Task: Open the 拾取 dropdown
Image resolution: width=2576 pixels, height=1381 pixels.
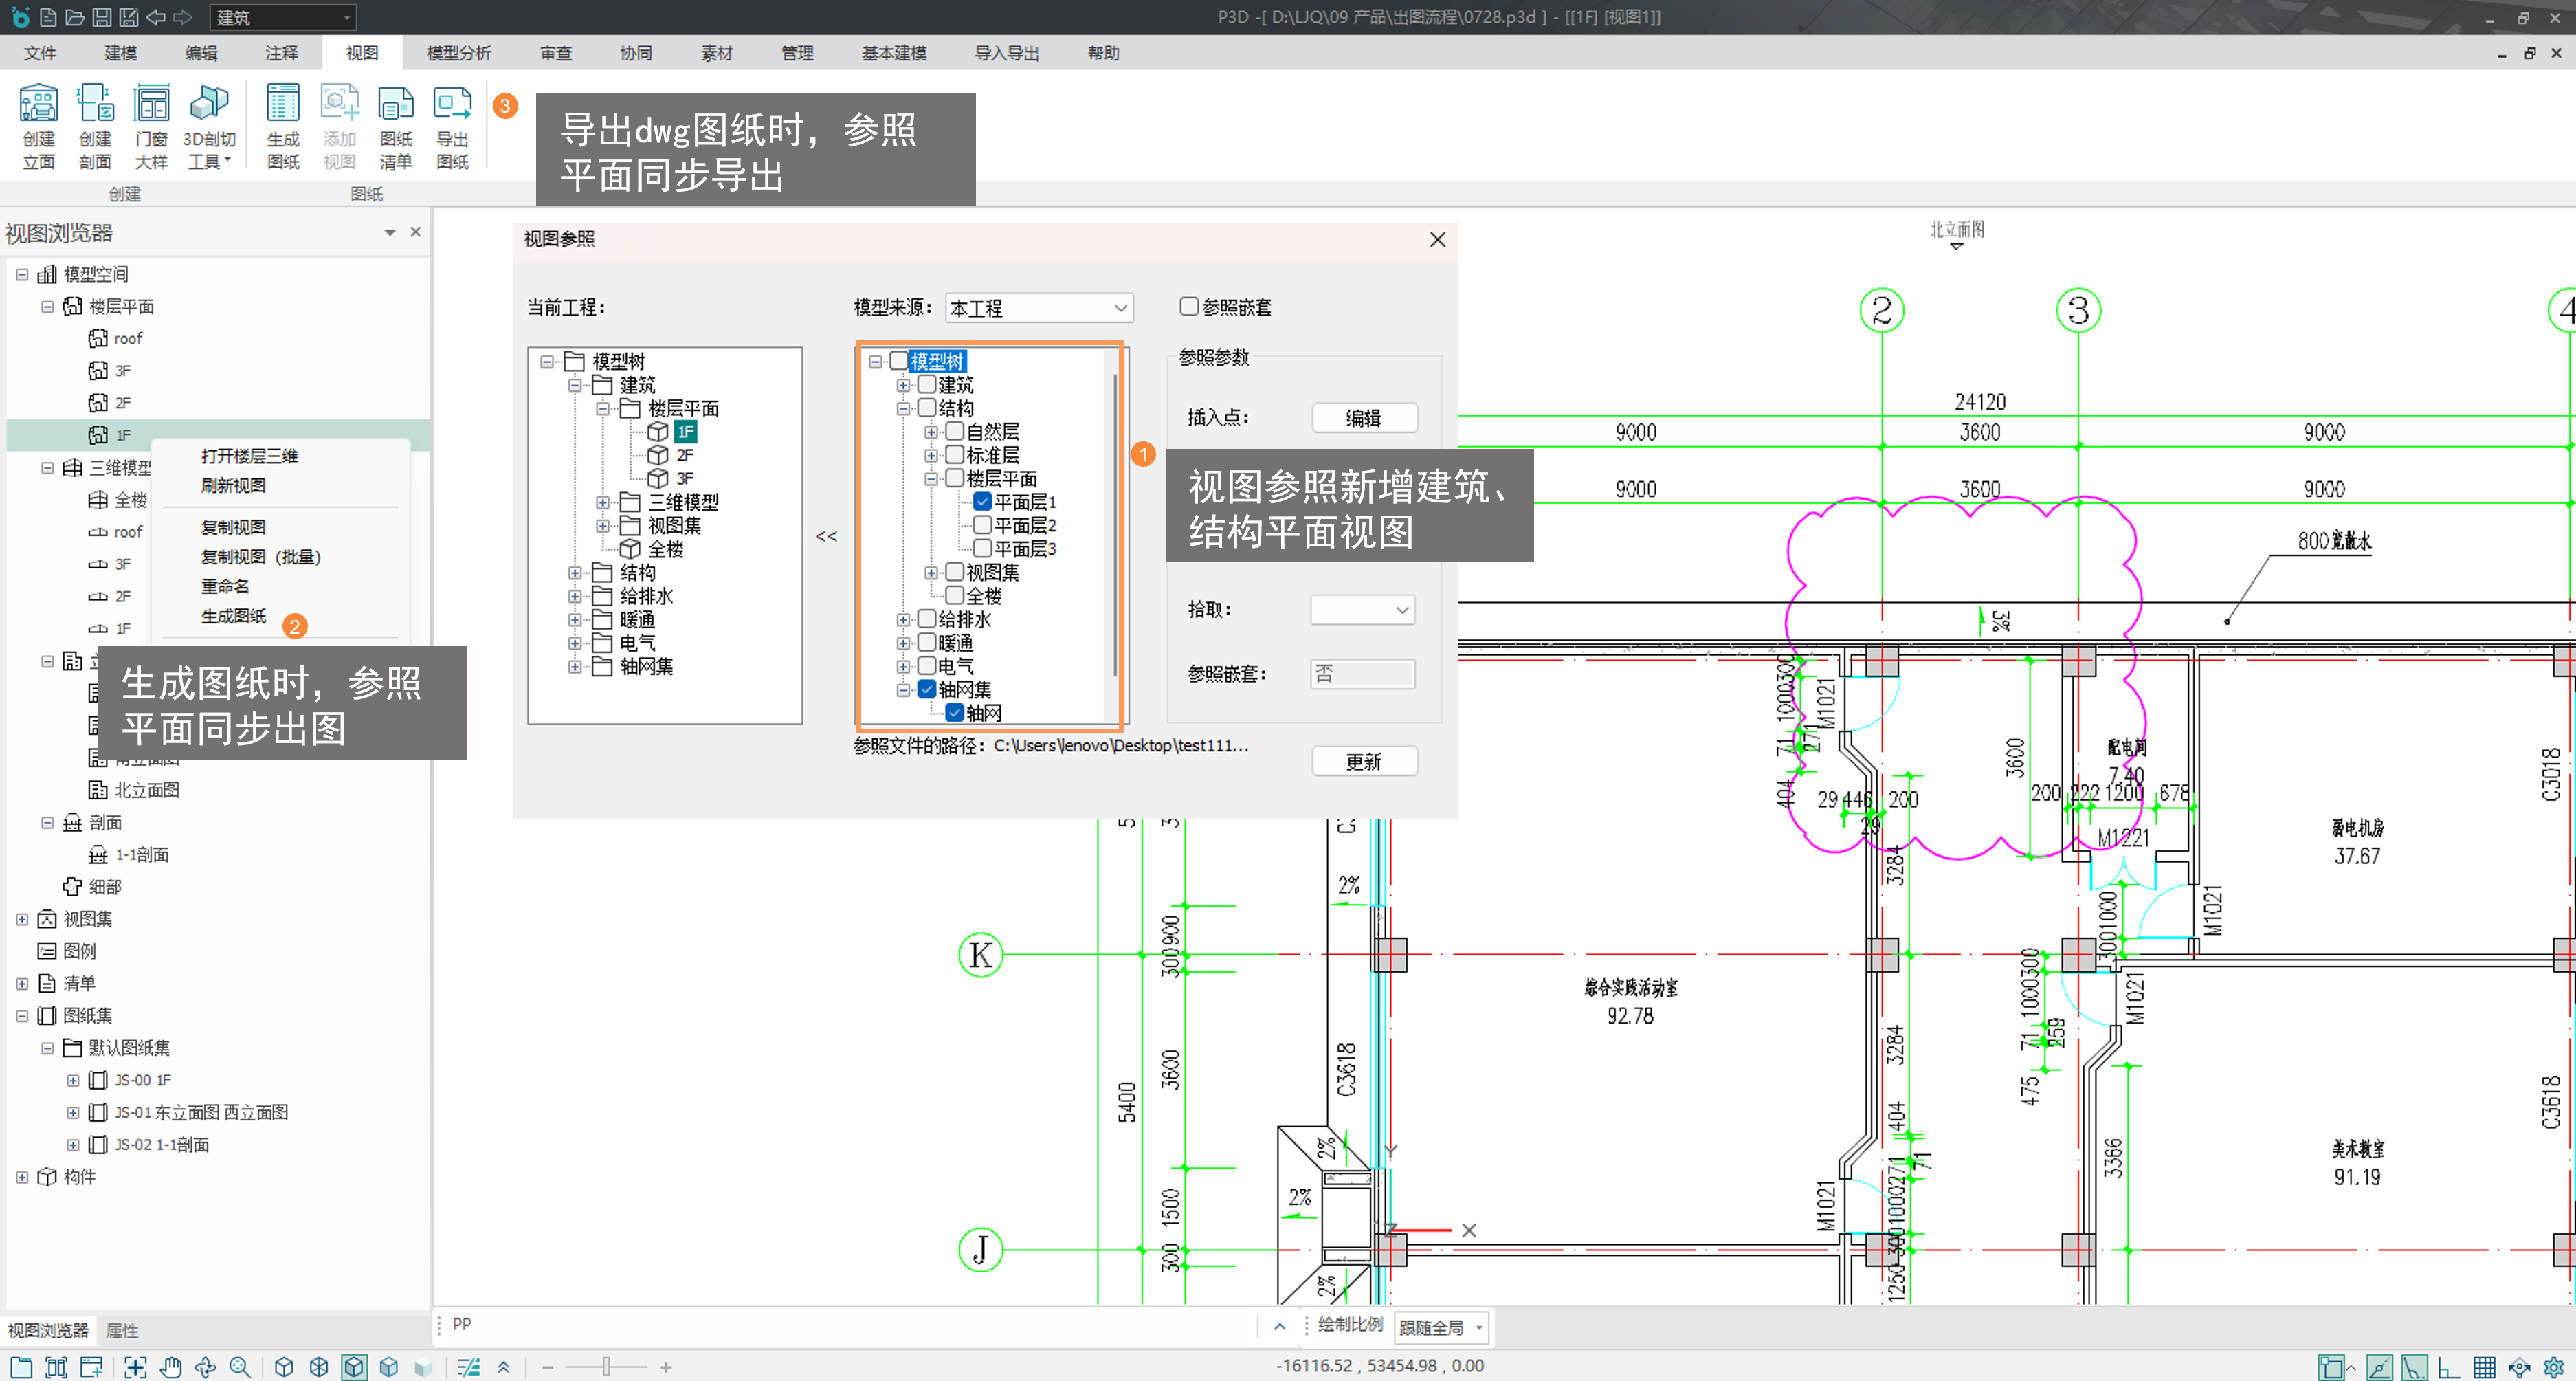Action: [1362, 610]
